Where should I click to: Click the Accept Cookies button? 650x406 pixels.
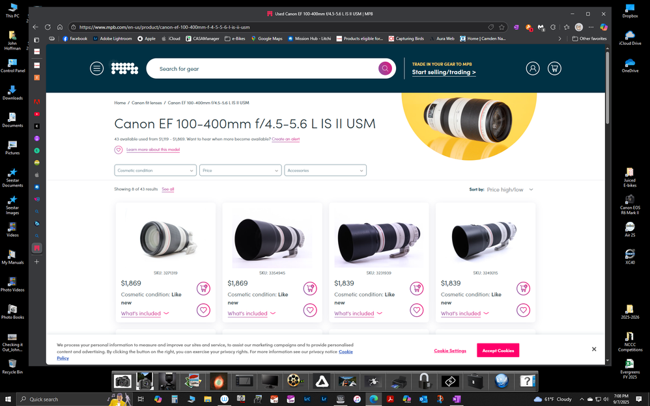[498, 350]
